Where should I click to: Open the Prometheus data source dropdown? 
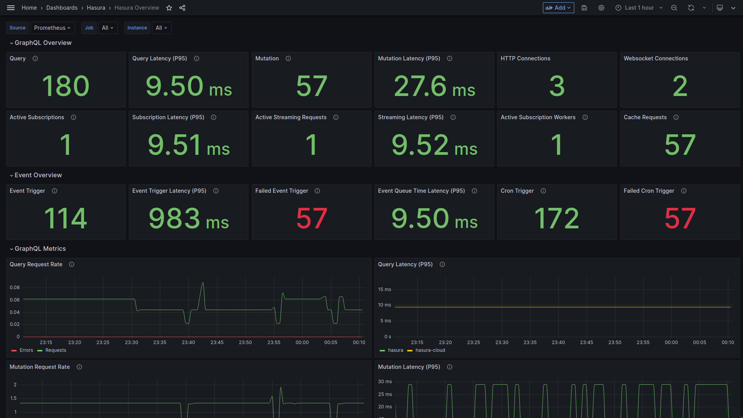point(53,27)
